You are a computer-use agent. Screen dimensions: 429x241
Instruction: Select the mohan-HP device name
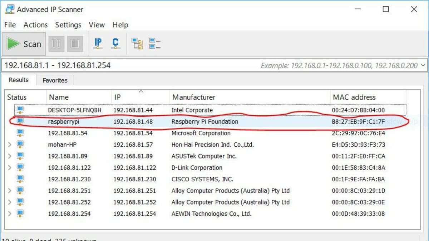point(62,145)
